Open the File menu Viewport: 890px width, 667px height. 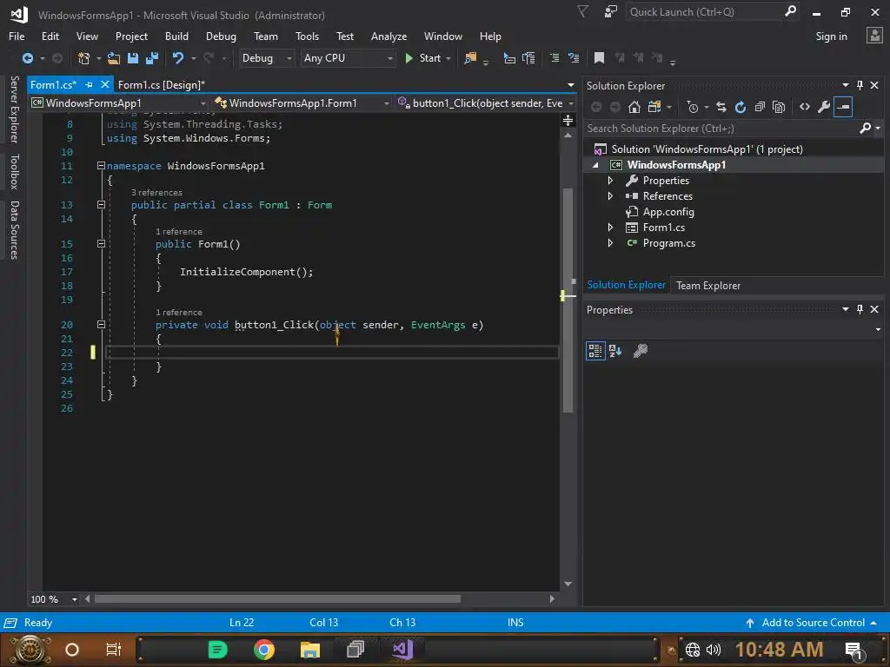point(17,36)
